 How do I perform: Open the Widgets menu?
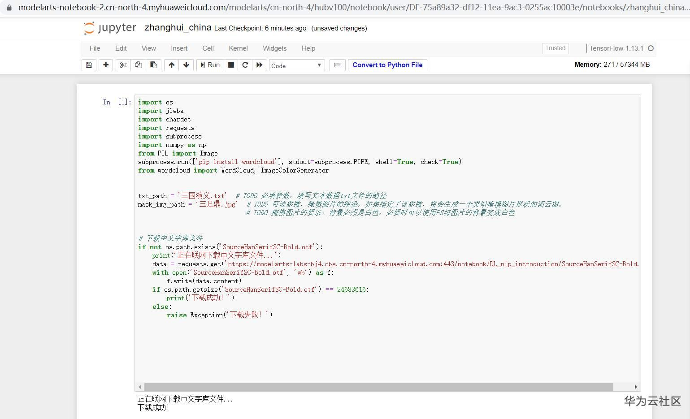[x=275, y=48]
